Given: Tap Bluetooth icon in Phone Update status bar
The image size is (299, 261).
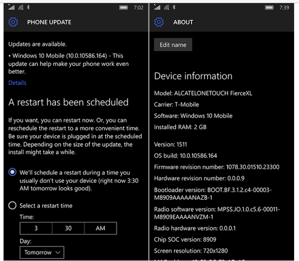Looking at the screenshot, I should pyautogui.click(x=28, y=7).
